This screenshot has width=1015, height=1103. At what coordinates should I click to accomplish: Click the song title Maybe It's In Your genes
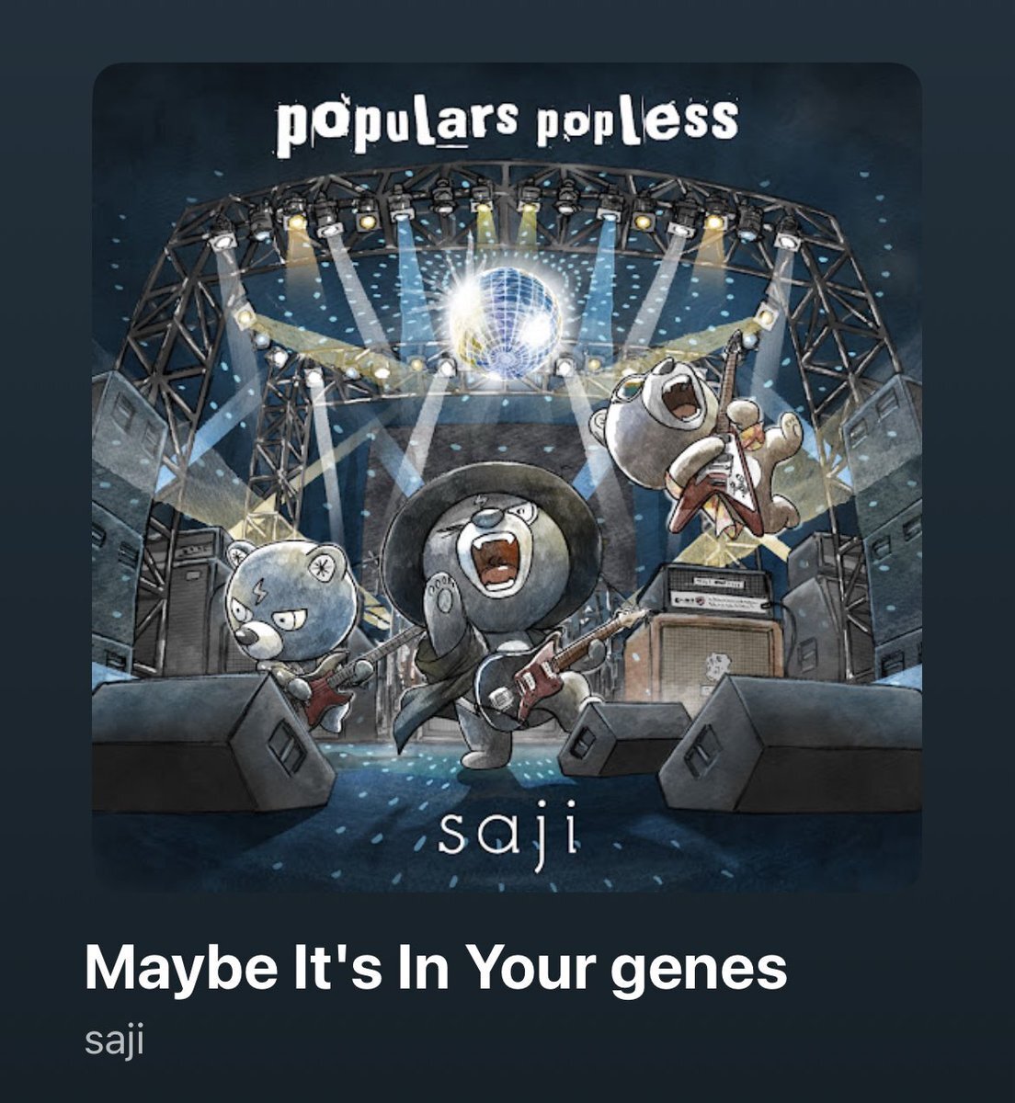436,968
